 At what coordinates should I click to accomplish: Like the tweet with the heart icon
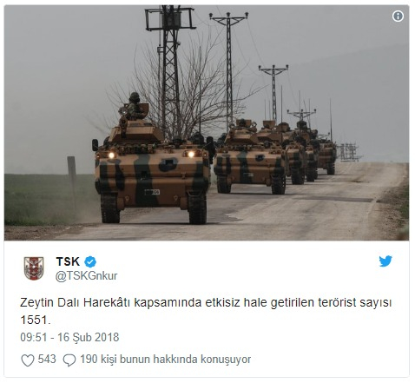click(28, 360)
